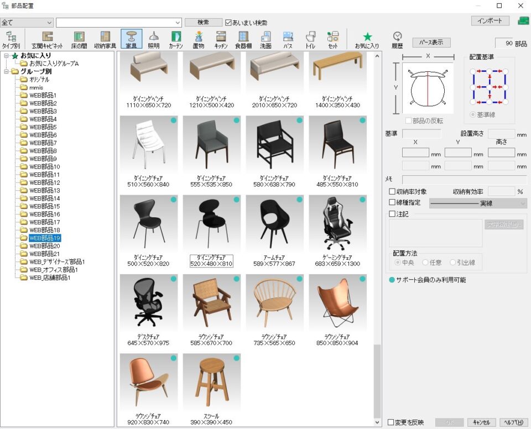
Task: Select WEB_オフィス部品1 folder in tree
Action: [53, 270]
